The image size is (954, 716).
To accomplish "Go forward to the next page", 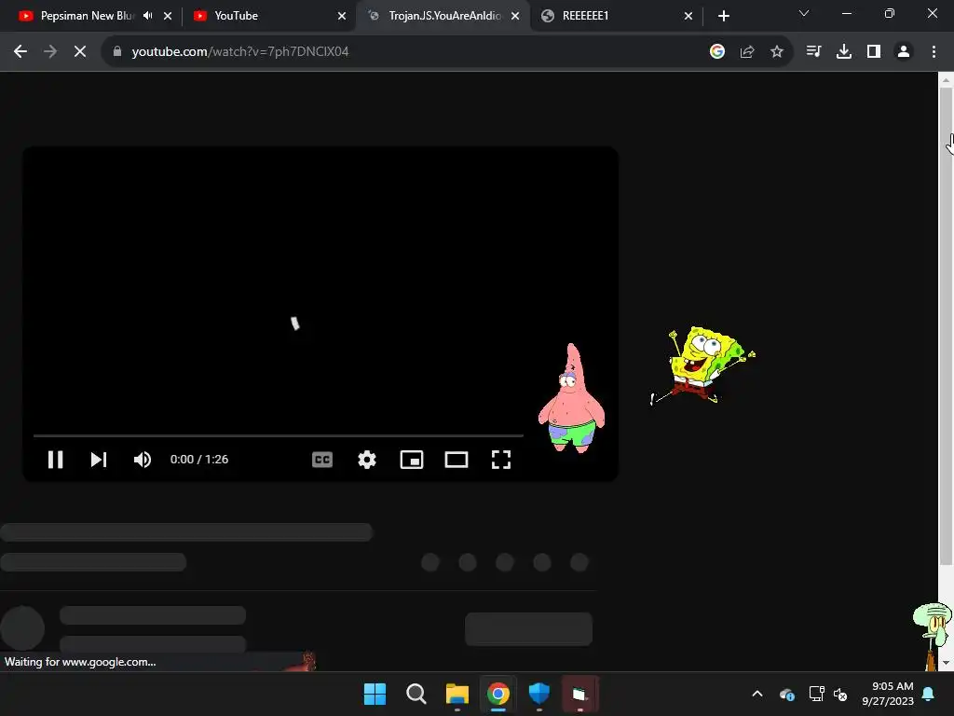I will 50,52.
